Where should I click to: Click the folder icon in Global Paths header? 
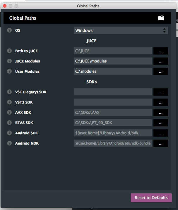coord(161,18)
